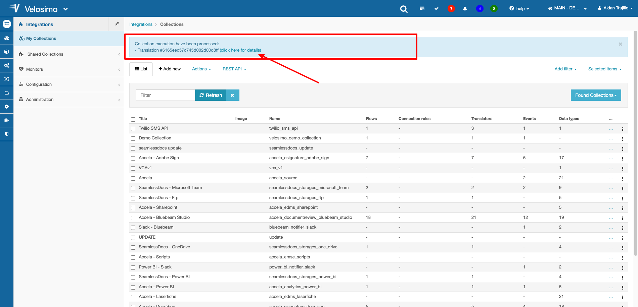The width and height of the screenshot is (638, 307).
Task: Click the Refresh button
Action: 211,95
